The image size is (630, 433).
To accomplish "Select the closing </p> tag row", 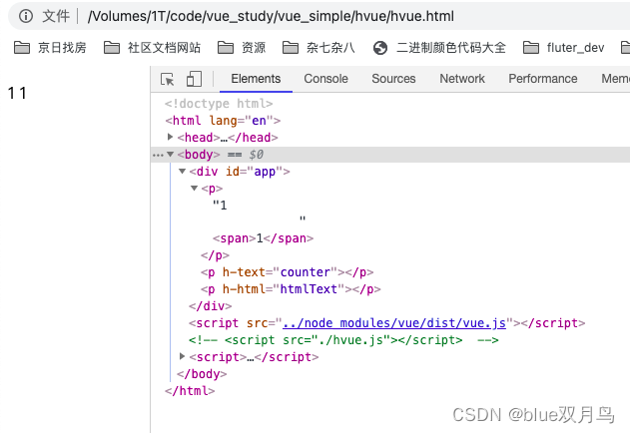I will [x=215, y=255].
